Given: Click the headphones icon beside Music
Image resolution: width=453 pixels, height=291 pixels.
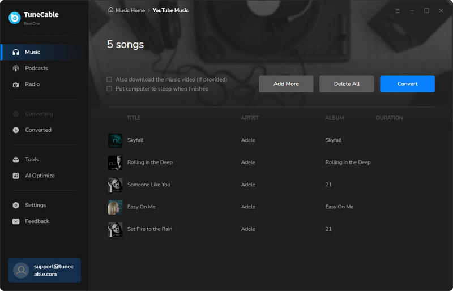Looking at the screenshot, I should click(16, 52).
